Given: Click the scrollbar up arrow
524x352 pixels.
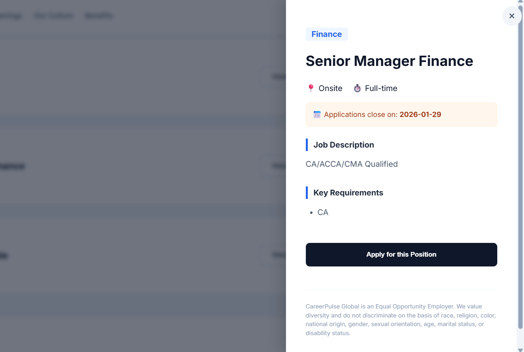Looking at the screenshot, I should click(x=520, y=2).
